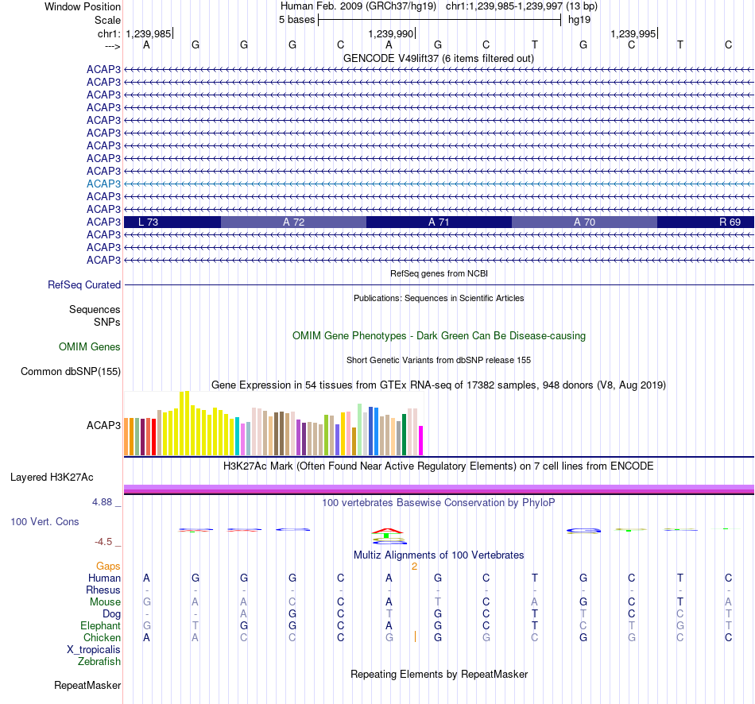755x704 pixels.
Task: Select the X_tropicalis alignment row label
Action: (x=94, y=650)
